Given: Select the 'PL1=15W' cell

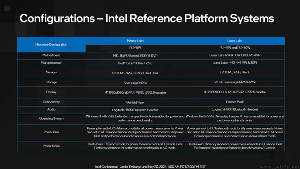Looking at the screenshot, I should click(x=135, y=48).
